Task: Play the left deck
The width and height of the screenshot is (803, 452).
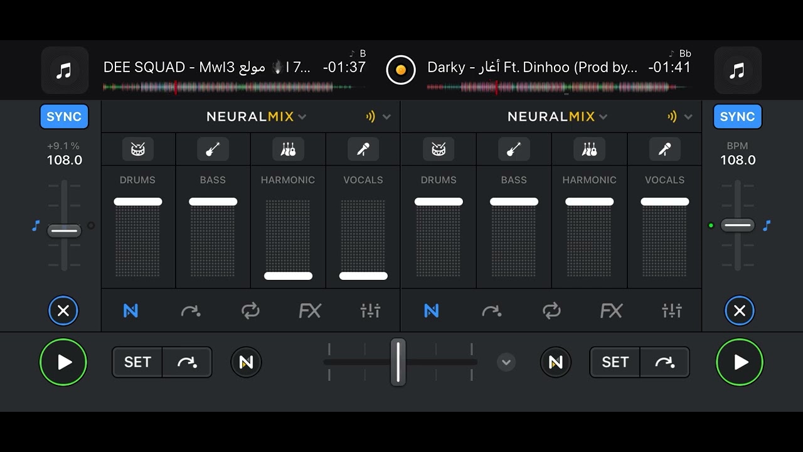Action: click(63, 362)
